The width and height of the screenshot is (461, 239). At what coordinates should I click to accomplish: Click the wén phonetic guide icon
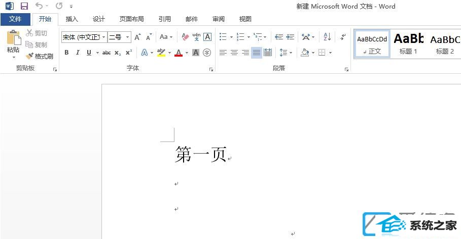tap(196, 37)
